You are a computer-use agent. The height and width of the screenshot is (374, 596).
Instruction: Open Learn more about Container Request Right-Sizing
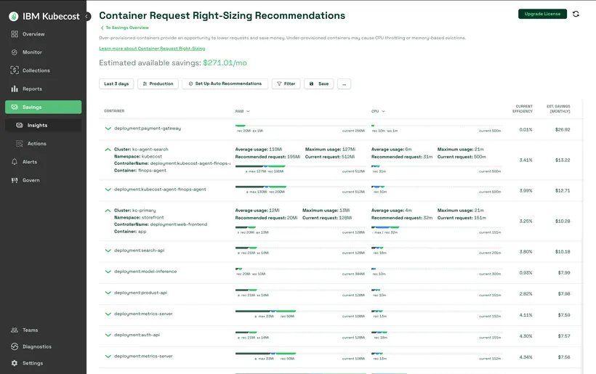point(152,49)
